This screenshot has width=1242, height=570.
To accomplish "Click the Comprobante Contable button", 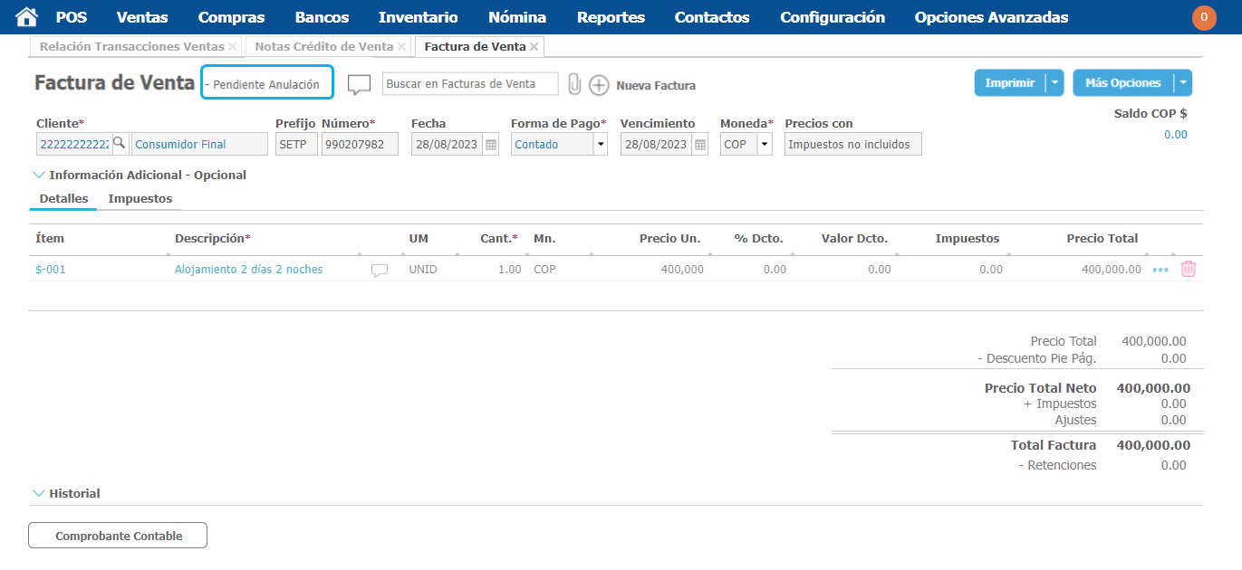I will pos(118,536).
